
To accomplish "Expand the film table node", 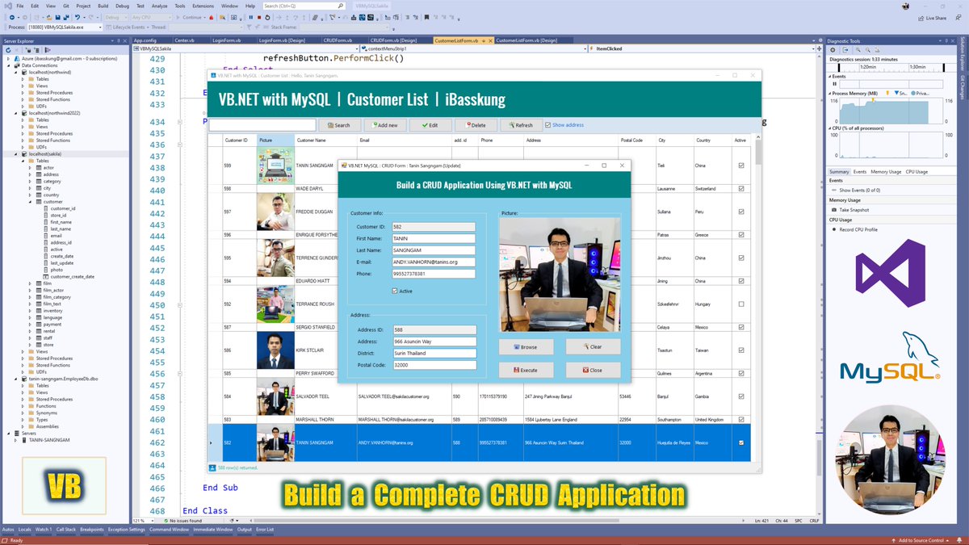I will click(30, 283).
